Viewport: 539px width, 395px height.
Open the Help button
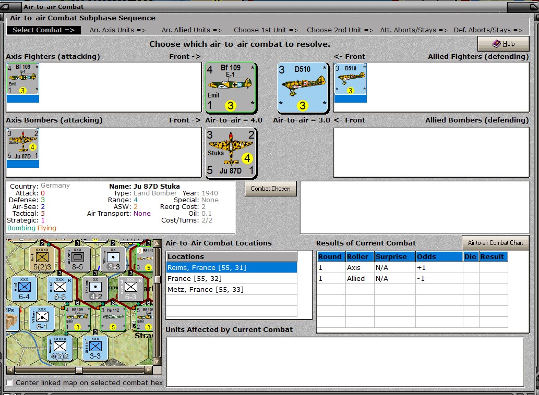click(504, 44)
